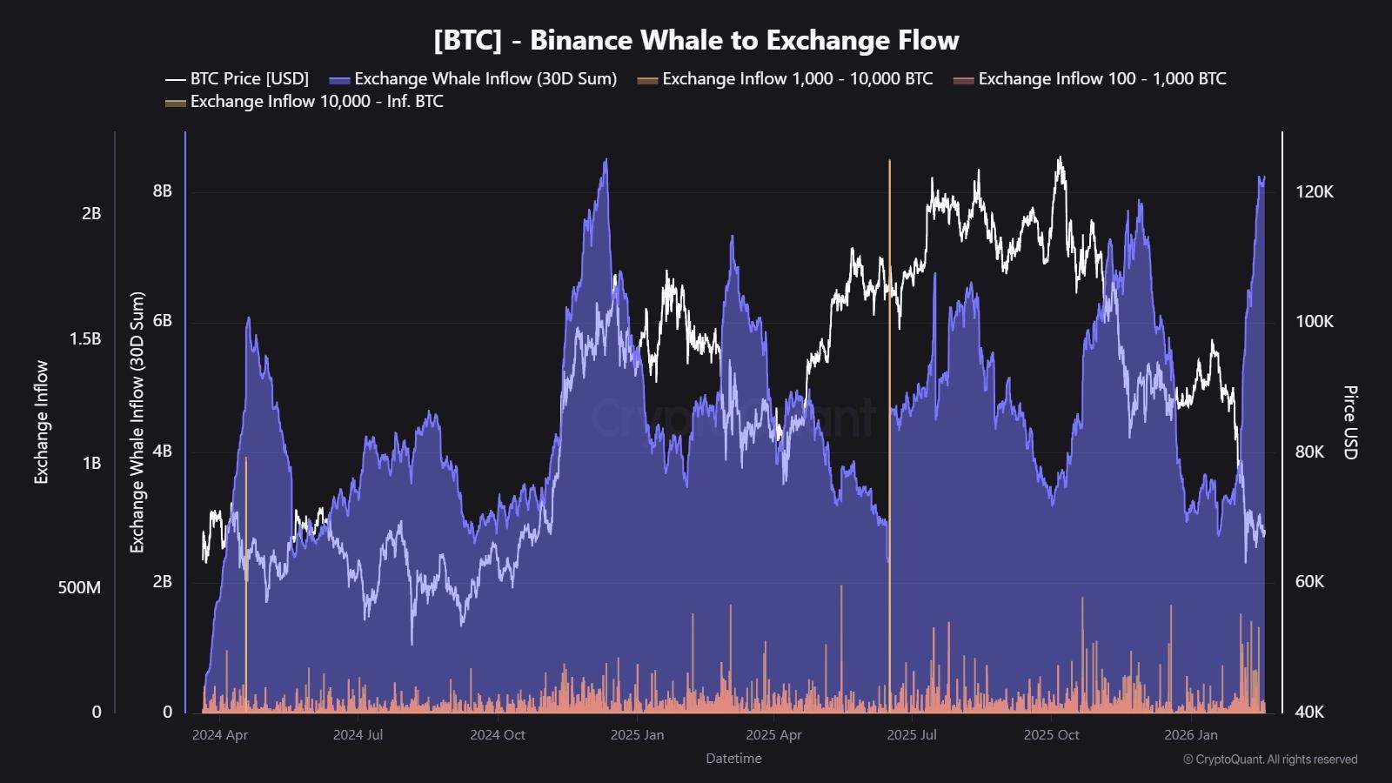Screen dimensions: 1392x783
Task: Toggle Exchange Inflow 1,000 - 10,000 BTC legend
Action: coord(797,79)
